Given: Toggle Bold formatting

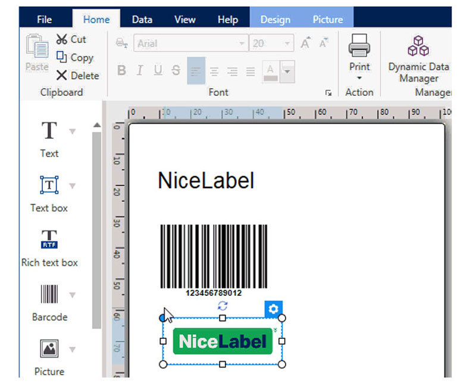Looking at the screenshot, I should (121, 70).
